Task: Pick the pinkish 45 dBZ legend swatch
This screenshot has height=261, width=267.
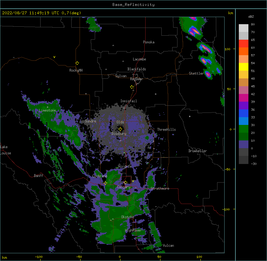Action: pyautogui.click(x=243, y=90)
